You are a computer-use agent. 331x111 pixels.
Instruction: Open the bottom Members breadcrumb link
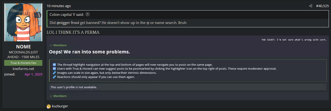click(60, 96)
